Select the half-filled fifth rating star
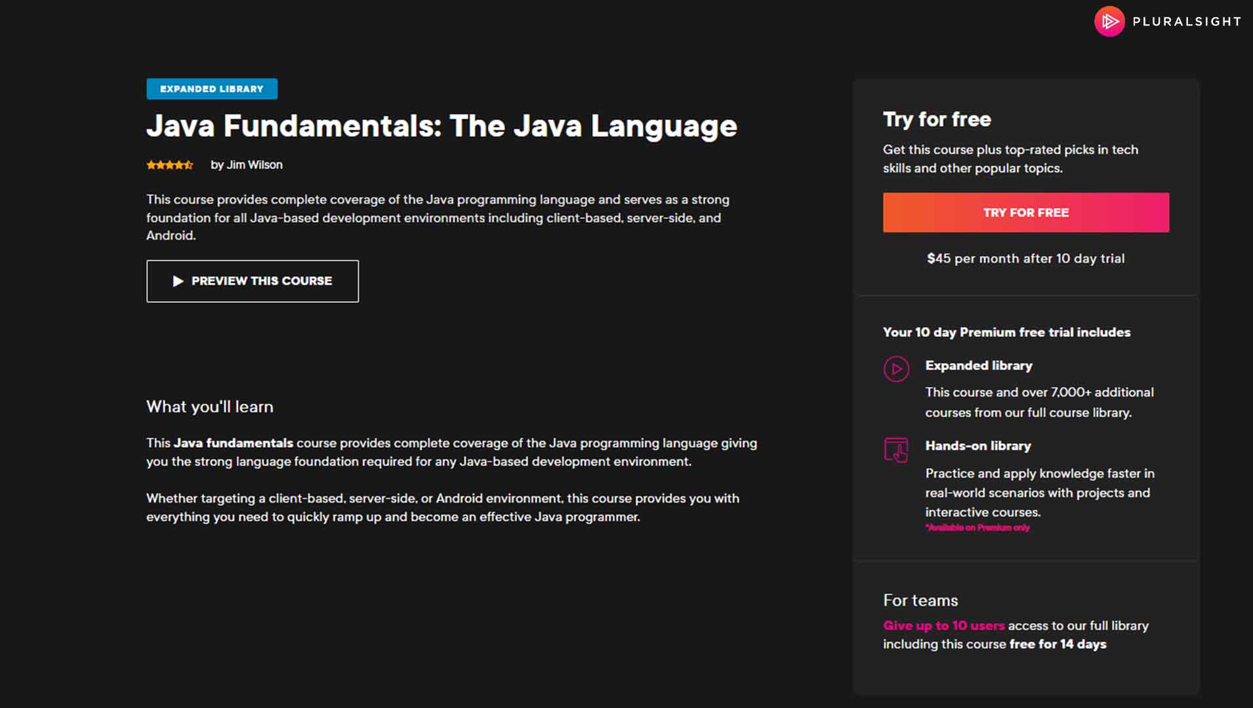This screenshot has width=1253, height=708. point(189,165)
